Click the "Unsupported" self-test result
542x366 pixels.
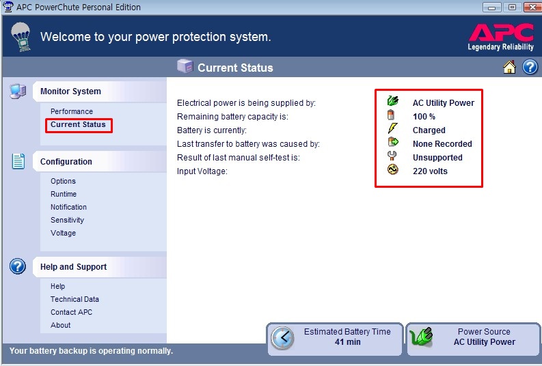coord(437,158)
